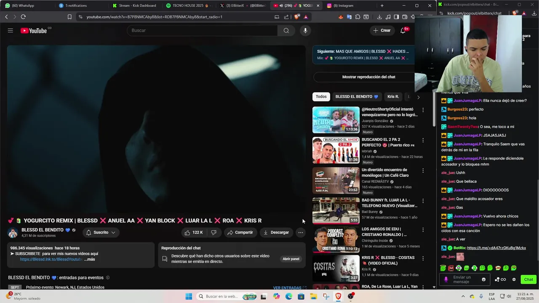Image resolution: width=539 pixels, height=303 pixels.
Task: Click the YouTube logo home link
Action: coord(34,30)
